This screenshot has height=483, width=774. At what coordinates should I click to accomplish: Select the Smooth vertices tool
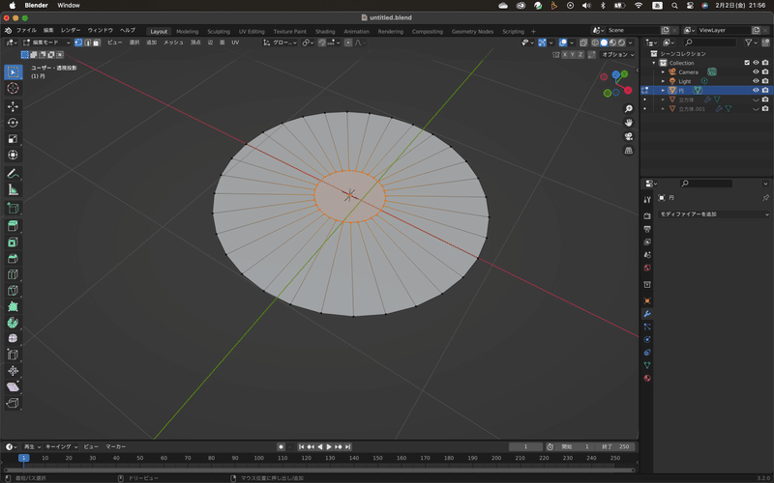[14, 339]
